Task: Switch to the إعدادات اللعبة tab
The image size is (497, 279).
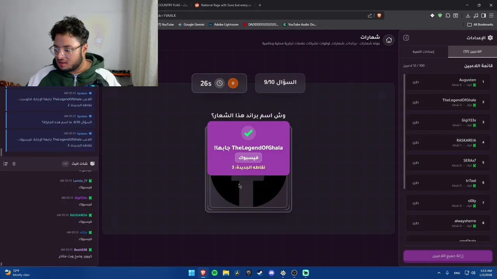Action: 423,52
